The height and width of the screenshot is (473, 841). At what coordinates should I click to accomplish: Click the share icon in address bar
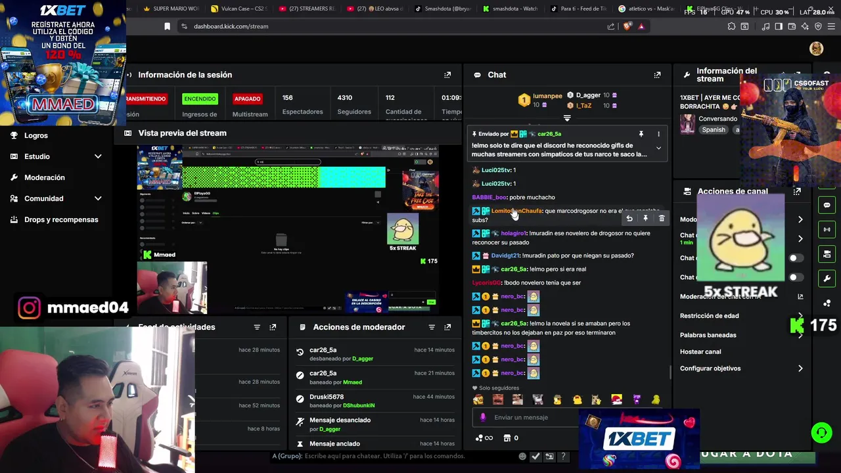[x=611, y=26]
